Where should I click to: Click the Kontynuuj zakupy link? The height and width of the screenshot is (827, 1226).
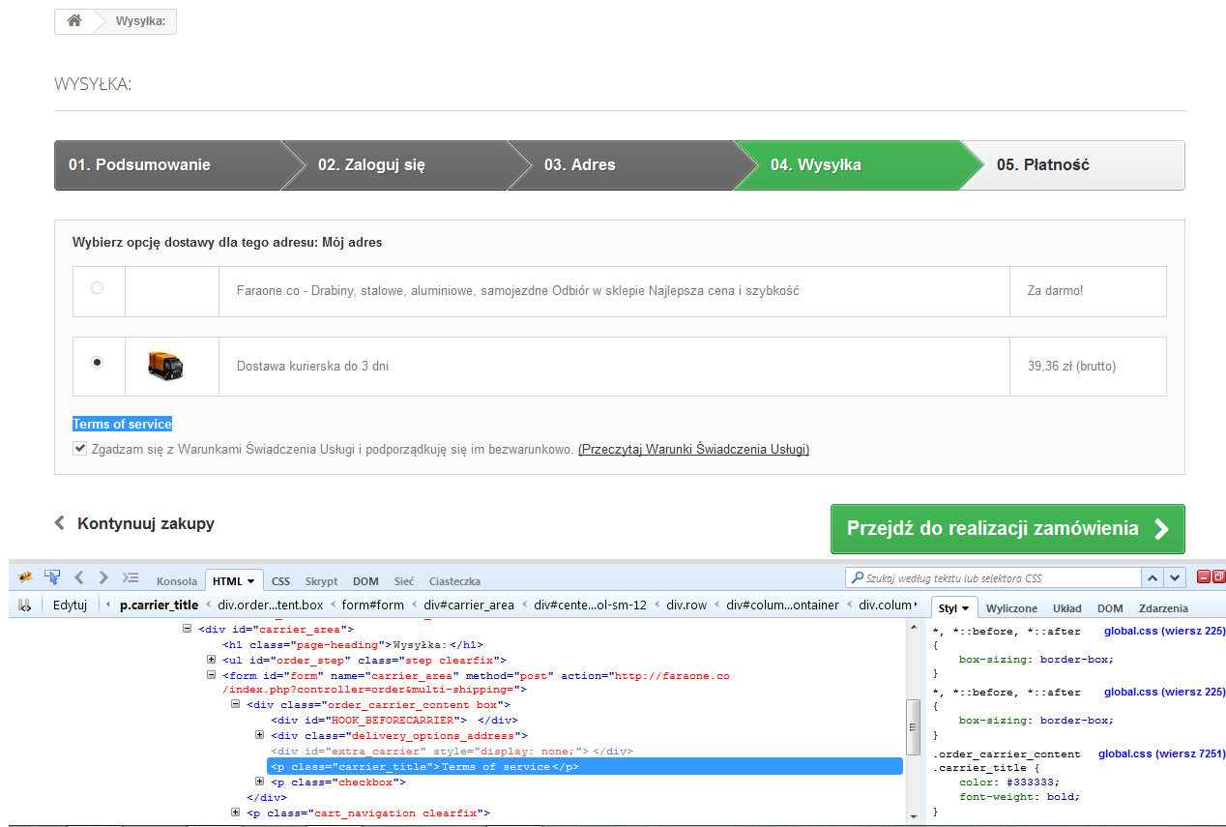[146, 523]
